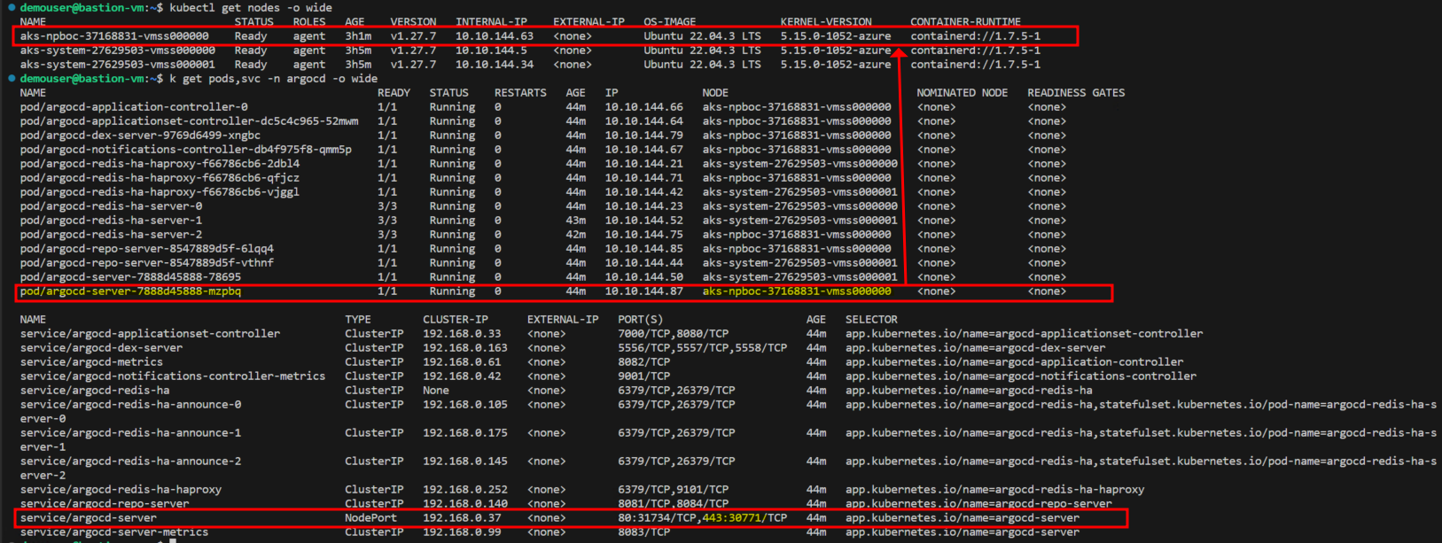Click the RESTARTS column header
Viewport: 1442px width, 543px height.
pos(520,93)
